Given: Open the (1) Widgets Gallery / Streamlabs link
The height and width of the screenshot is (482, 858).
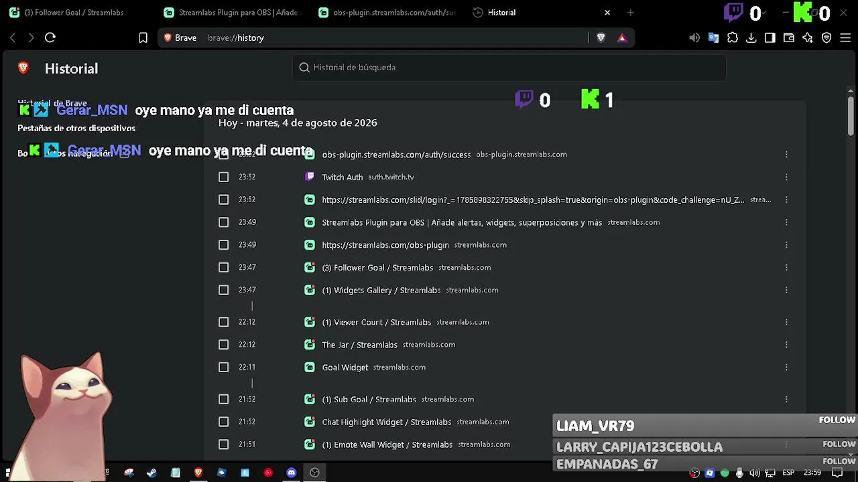Looking at the screenshot, I should click(381, 291).
